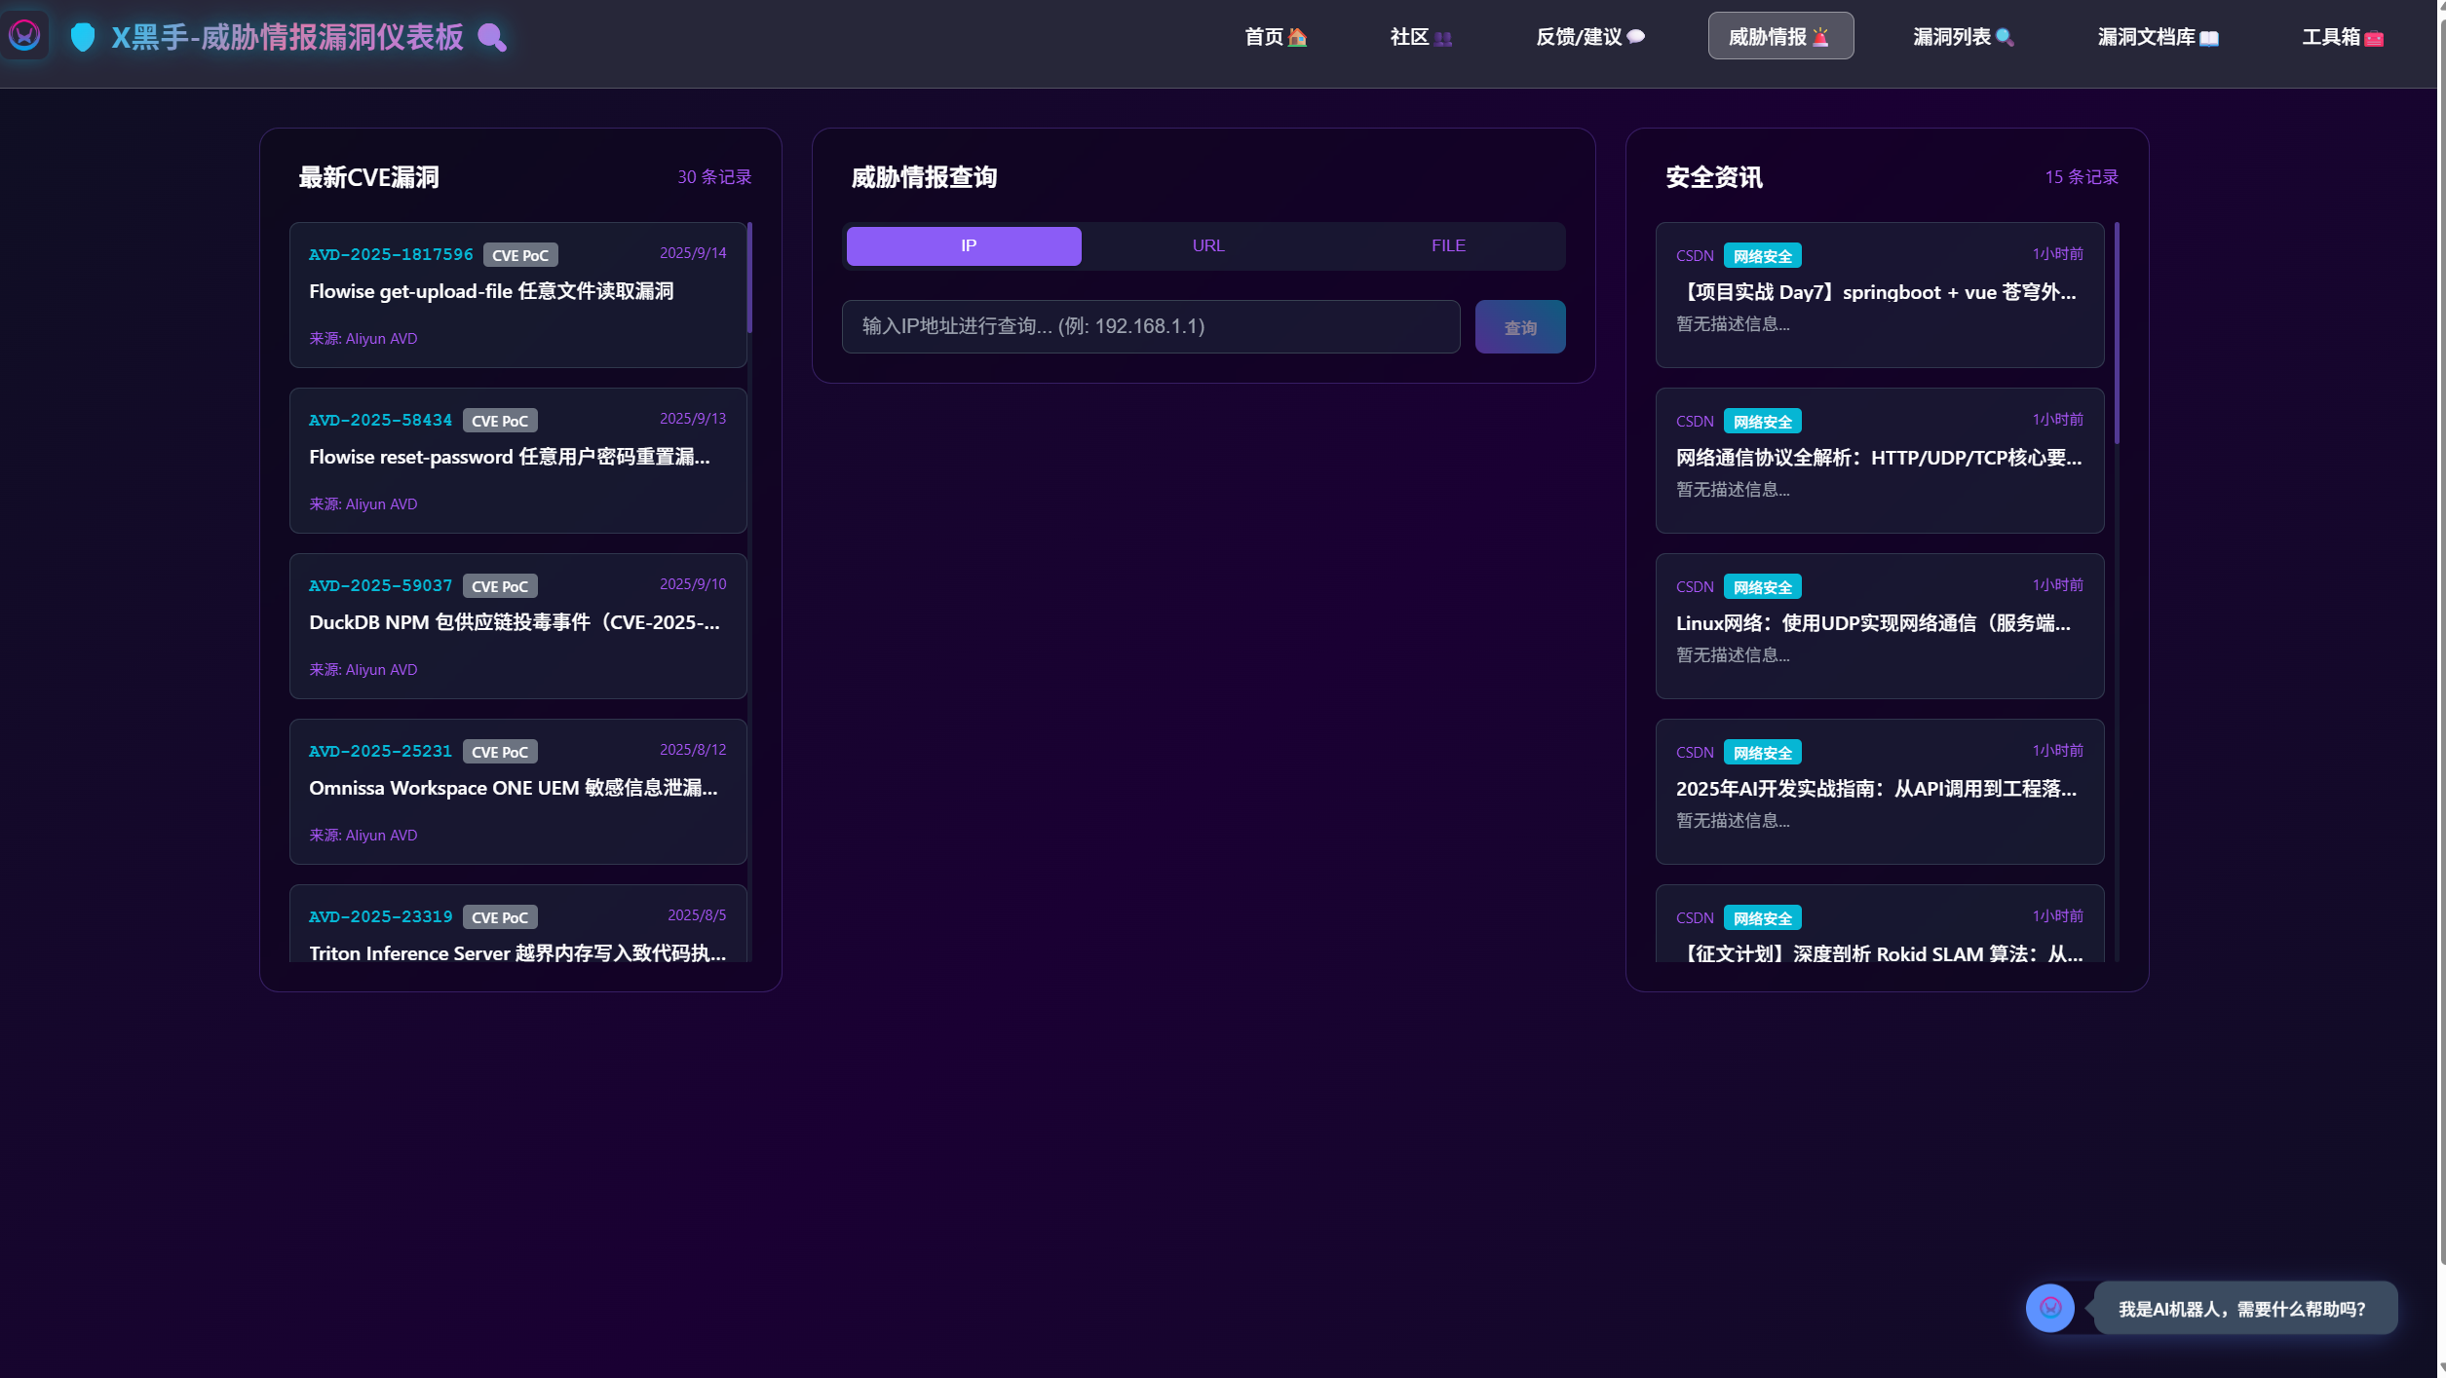This screenshot has height=1378, width=2446.
Task: Go to 社区 community page
Action: point(1420,37)
